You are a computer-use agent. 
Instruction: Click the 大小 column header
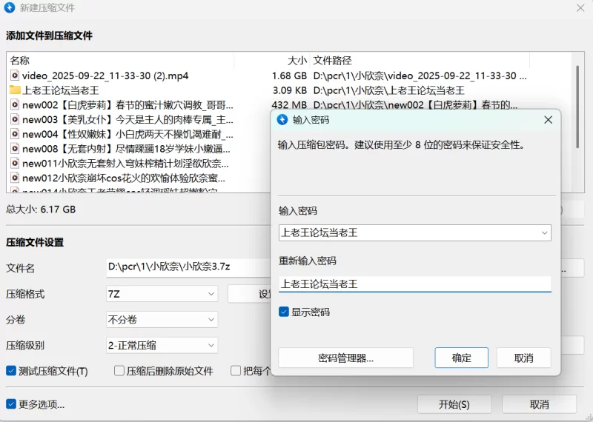coord(296,60)
